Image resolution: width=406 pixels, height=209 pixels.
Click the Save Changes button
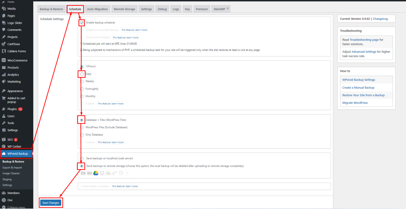click(51, 203)
